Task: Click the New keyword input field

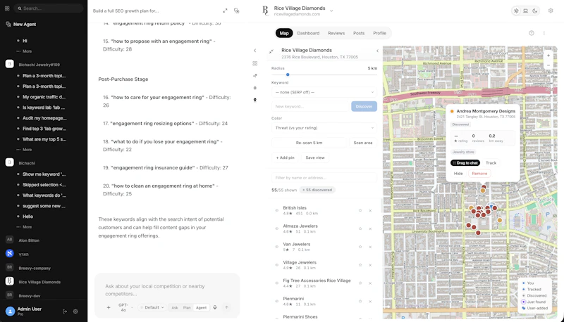Action: coord(310,106)
